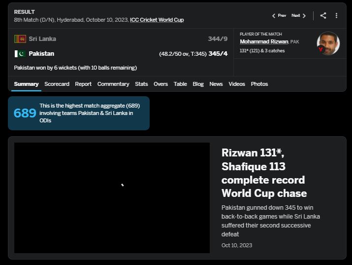Go to the next match with Next
352x265 pixels.
pos(298,16)
